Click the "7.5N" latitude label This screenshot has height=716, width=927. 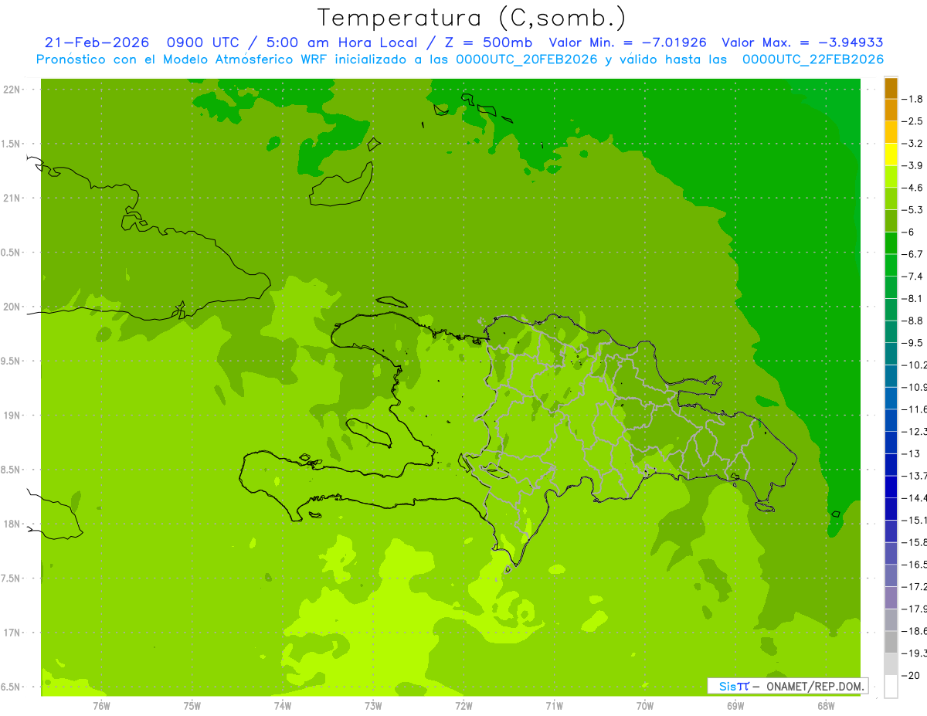12,579
